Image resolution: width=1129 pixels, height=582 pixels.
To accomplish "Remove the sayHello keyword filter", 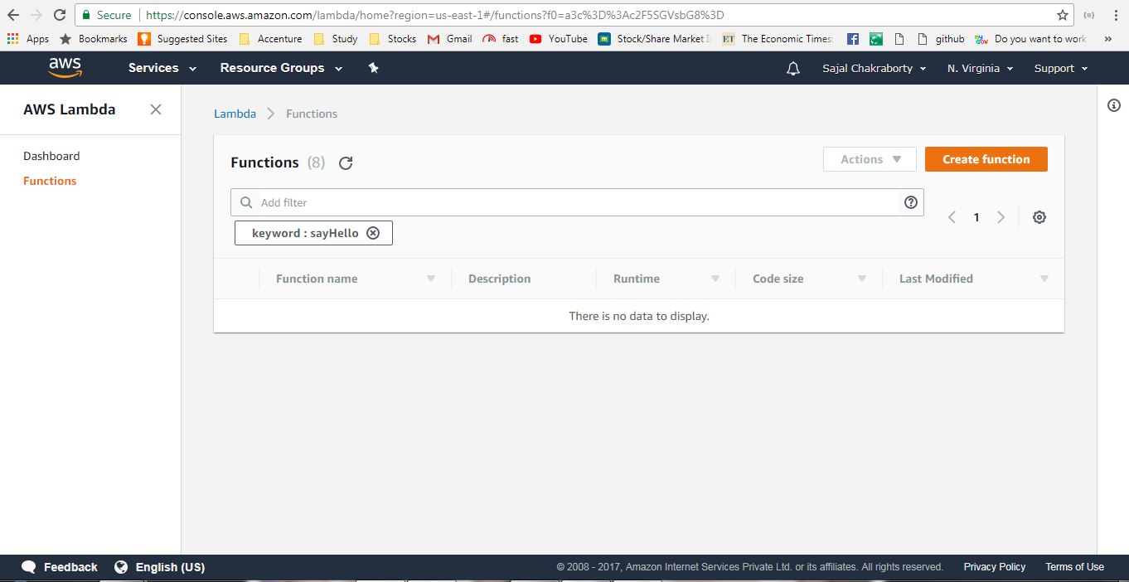I will [x=373, y=233].
